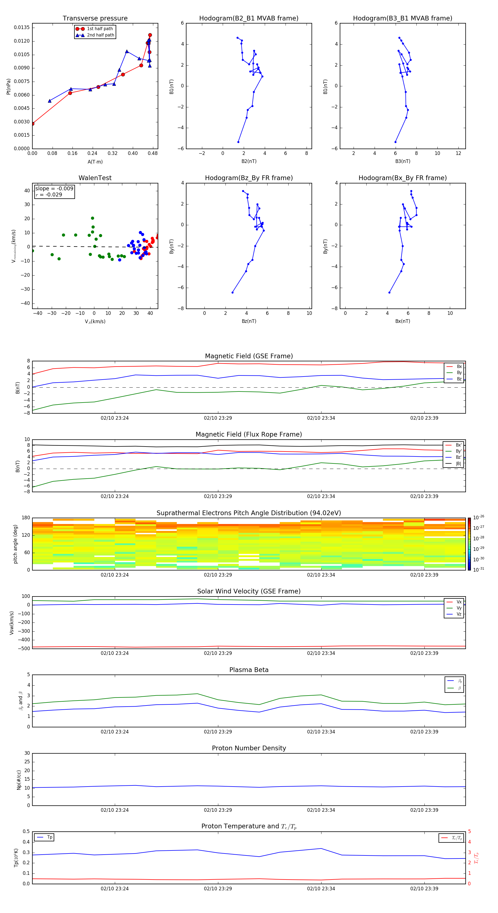This screenshot has width=498, height=913.
Task: Click the Tp(10⁶K) axis label
Action: [16, 858]
